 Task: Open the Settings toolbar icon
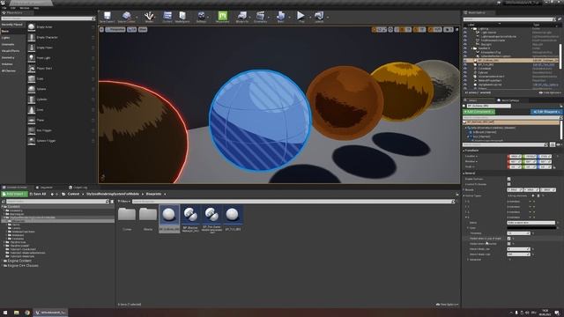[201, 17]
